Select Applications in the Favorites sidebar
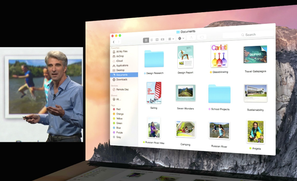The height and width of the screenshot is (181, 297). tap(122, 65)
